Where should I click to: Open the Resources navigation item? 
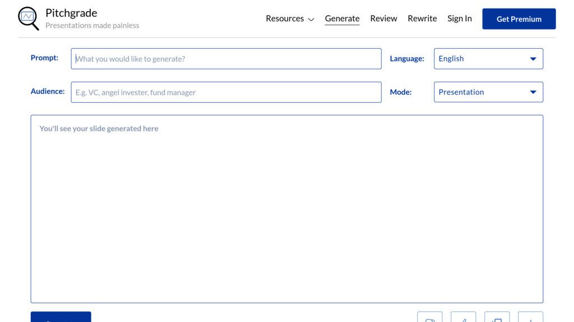tap(285, 18)
